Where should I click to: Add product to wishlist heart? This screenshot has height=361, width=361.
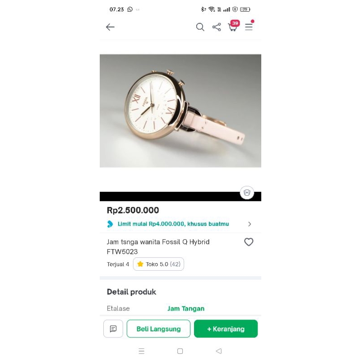coord(249,242)
